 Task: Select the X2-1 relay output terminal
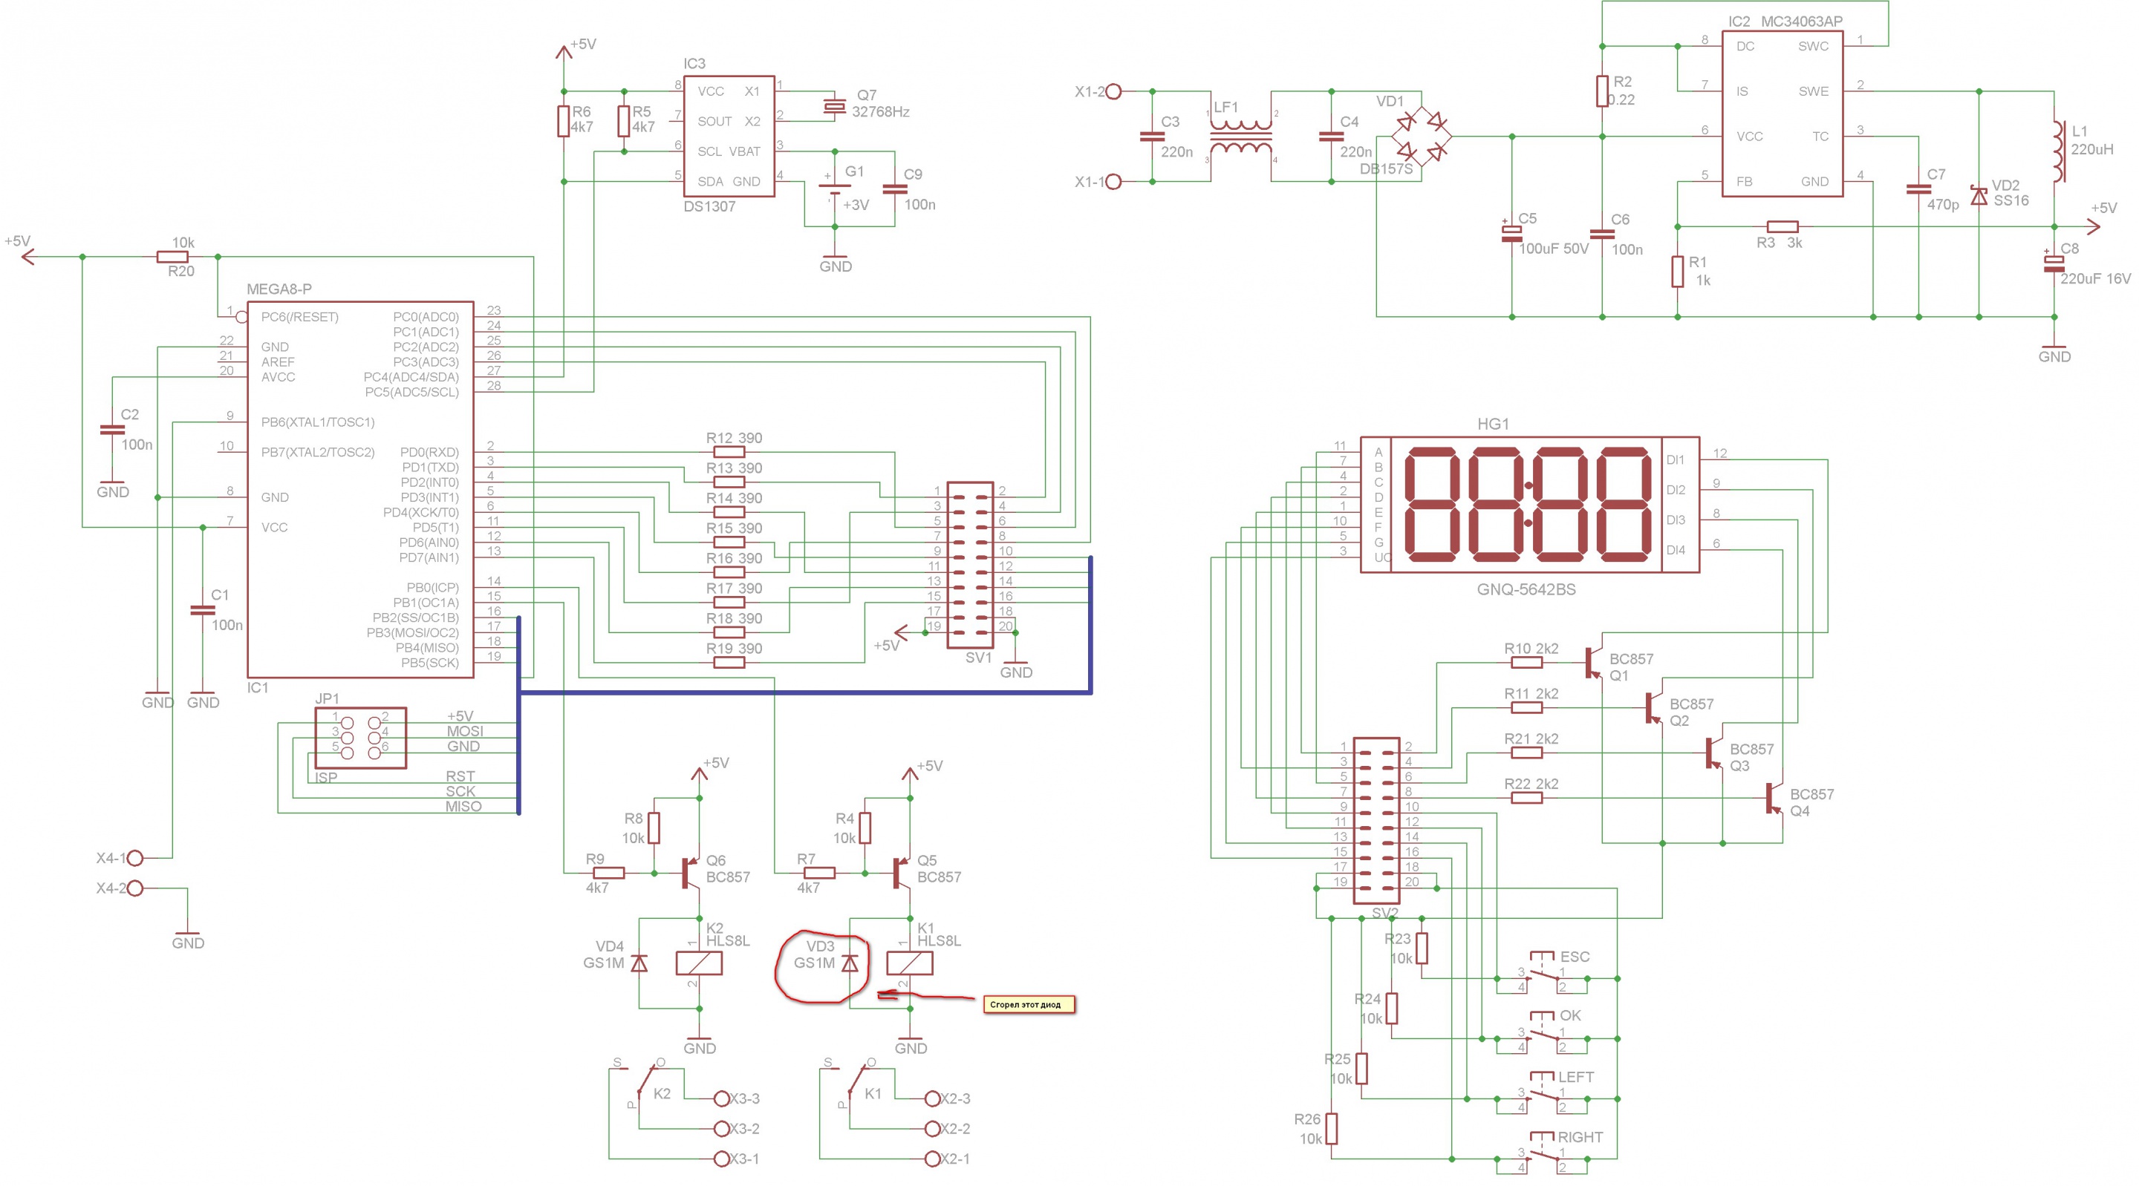[x=933, y=1159]
